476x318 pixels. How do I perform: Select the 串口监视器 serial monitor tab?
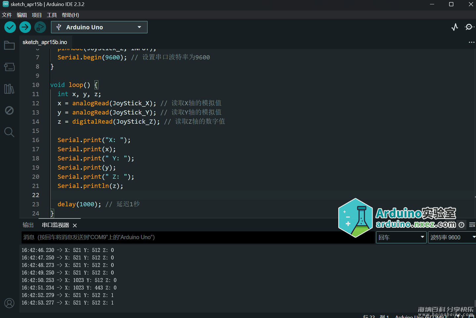coord(56,225)
